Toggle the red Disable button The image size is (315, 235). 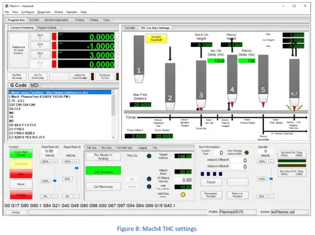(21, 195)
